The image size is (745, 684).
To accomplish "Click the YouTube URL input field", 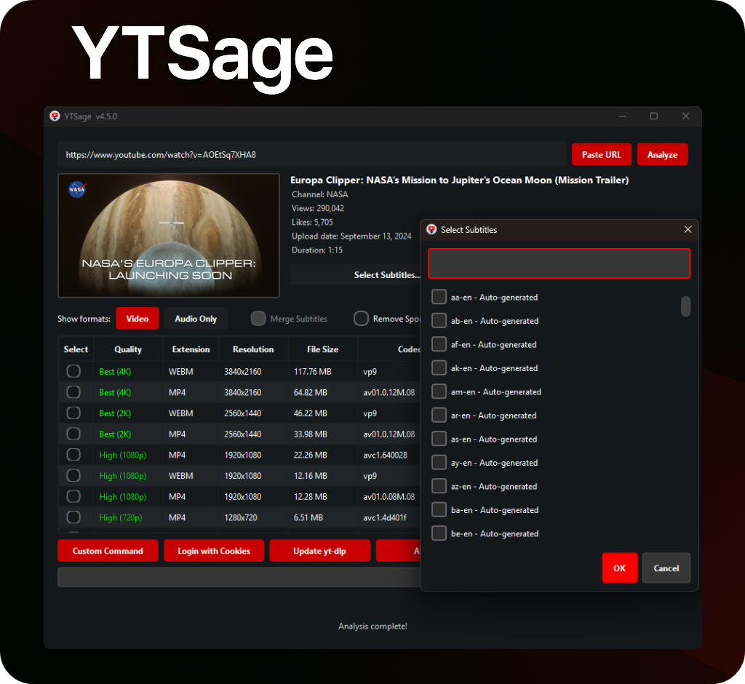I will point(311,154).
